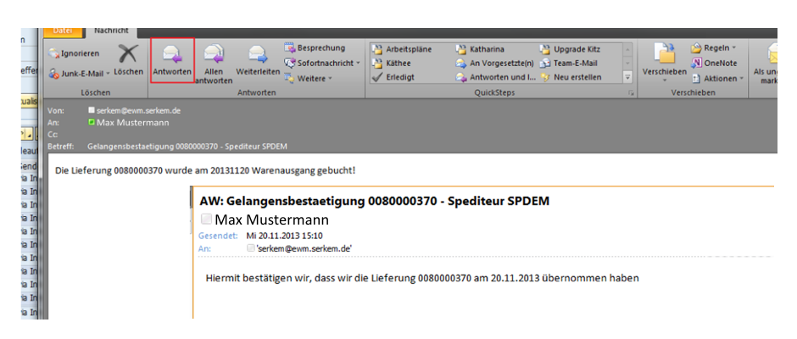
Task: Open Besprechung meeting reply
Action: pos(319,48)
